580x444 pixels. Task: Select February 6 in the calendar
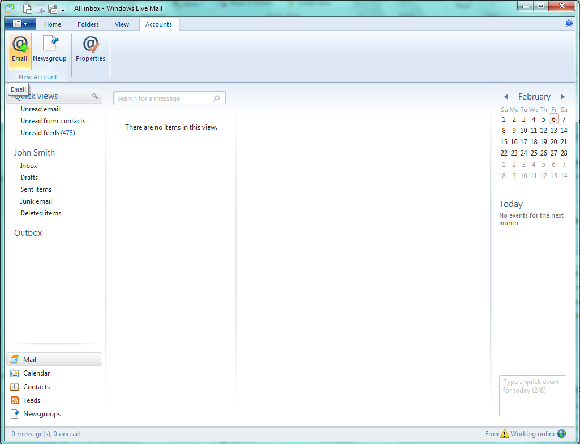(553, 119)
